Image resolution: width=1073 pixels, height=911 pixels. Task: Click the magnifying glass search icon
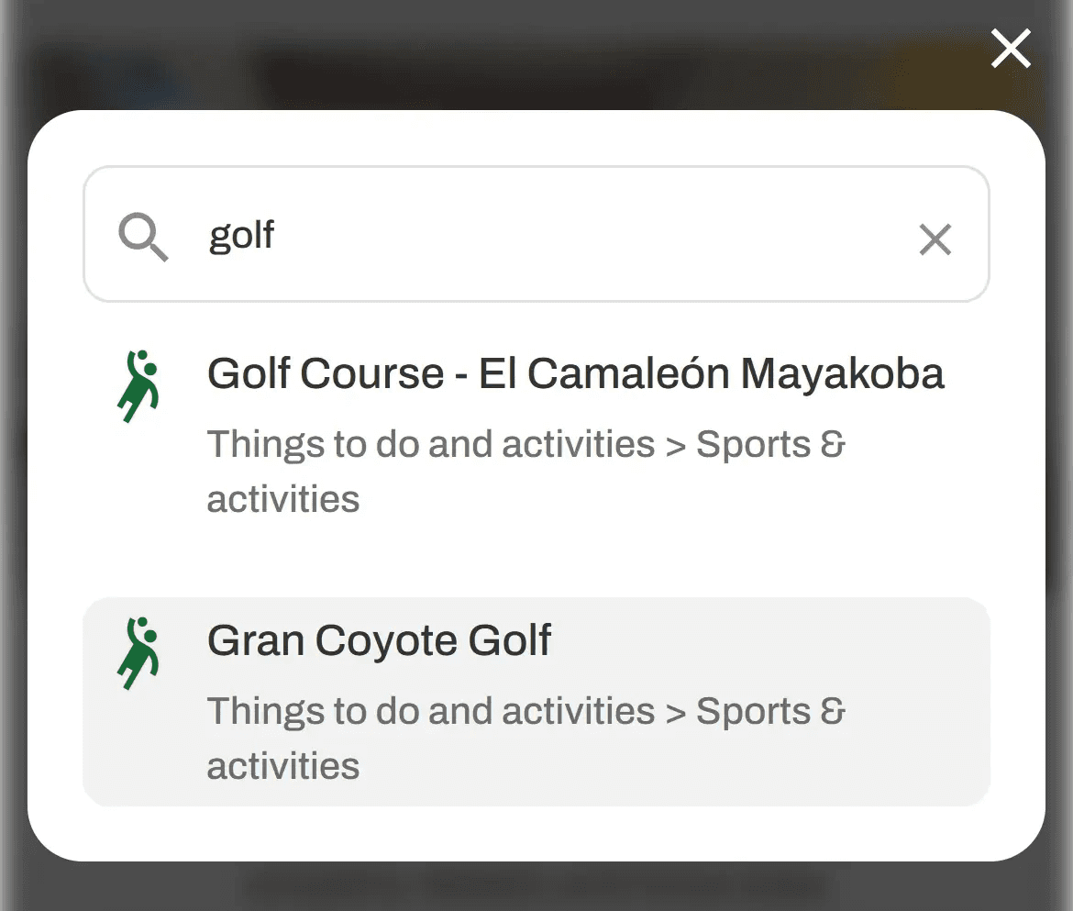pos(143,237)
